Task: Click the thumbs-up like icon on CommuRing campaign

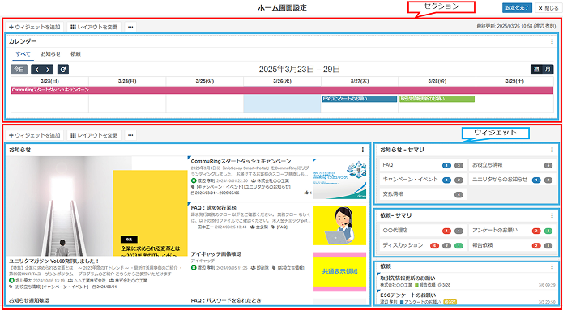Action: click(x=307, y=193)
